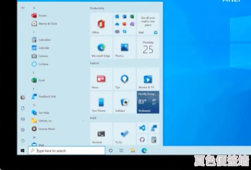Open the Terminal tile
Viewport: 251px width, 170px height.
(x=101, y=134)
